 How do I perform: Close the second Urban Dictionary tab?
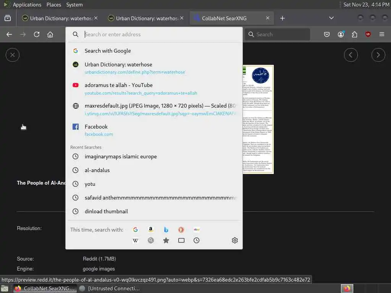coord(182,18)
